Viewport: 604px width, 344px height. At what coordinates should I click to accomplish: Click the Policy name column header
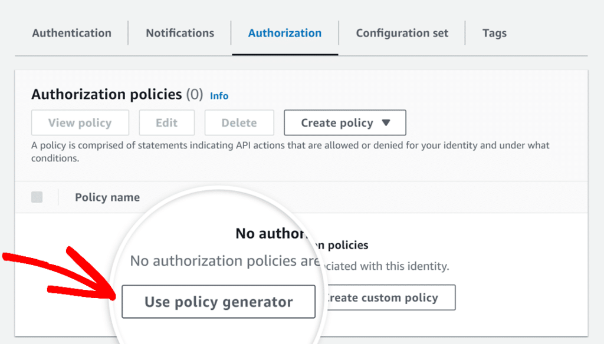coord(107,197)
